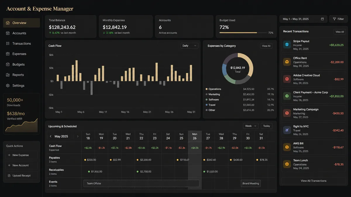Screen dimensions: 351x197
Task: Click the Monthly Expenses $12,842.19 card
Action: [x=126, y=27]
